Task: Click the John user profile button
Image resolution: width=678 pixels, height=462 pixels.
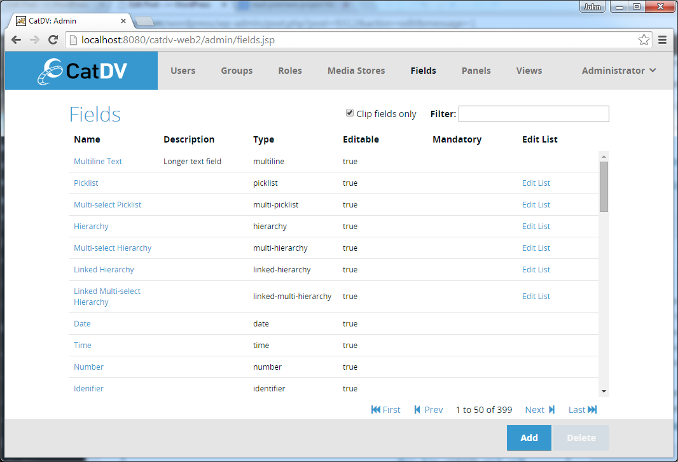Action: (592, 6)
